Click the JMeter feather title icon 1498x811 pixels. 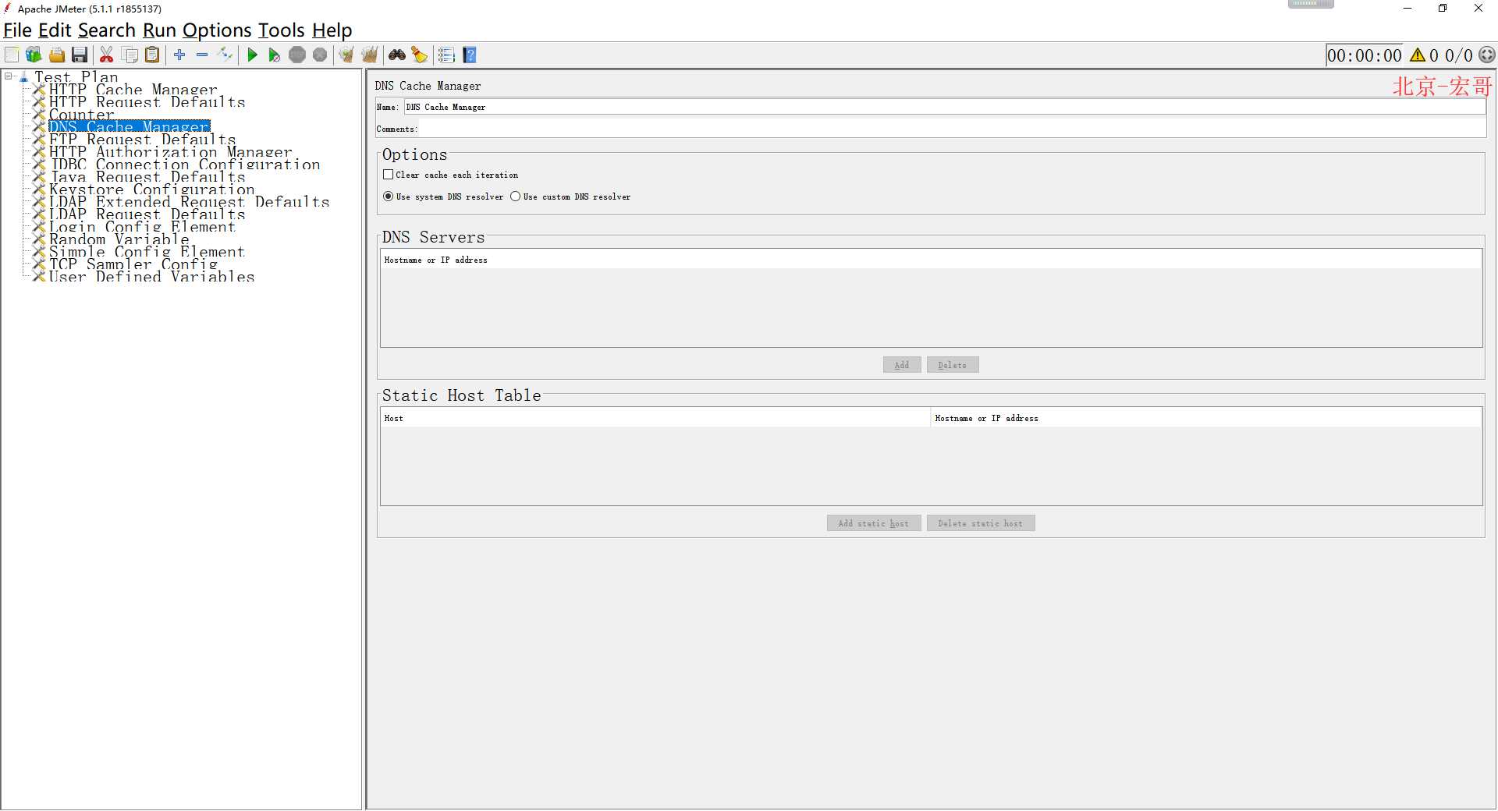click(x=8, y=9)
